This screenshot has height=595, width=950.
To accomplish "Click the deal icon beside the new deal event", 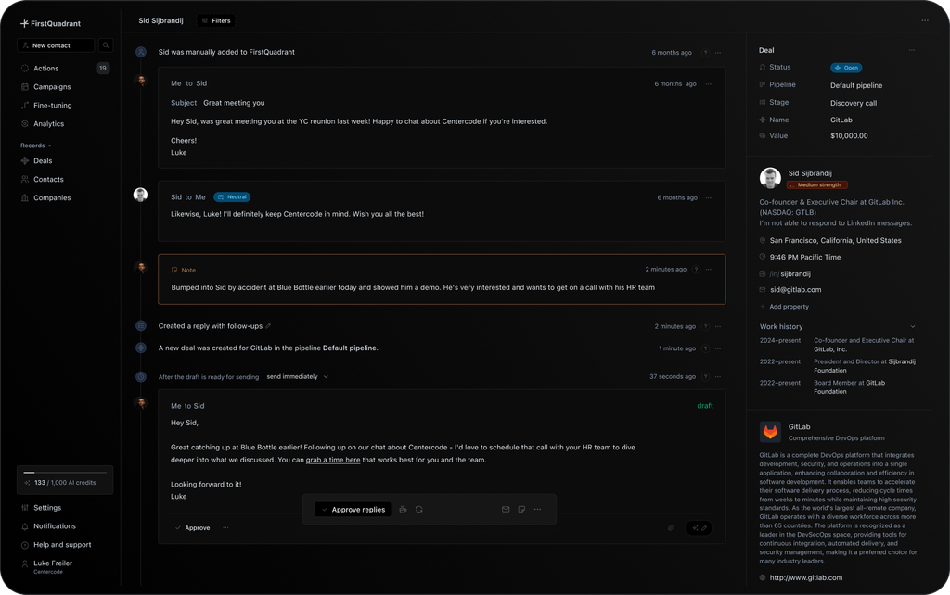I will tap(141, 348).
